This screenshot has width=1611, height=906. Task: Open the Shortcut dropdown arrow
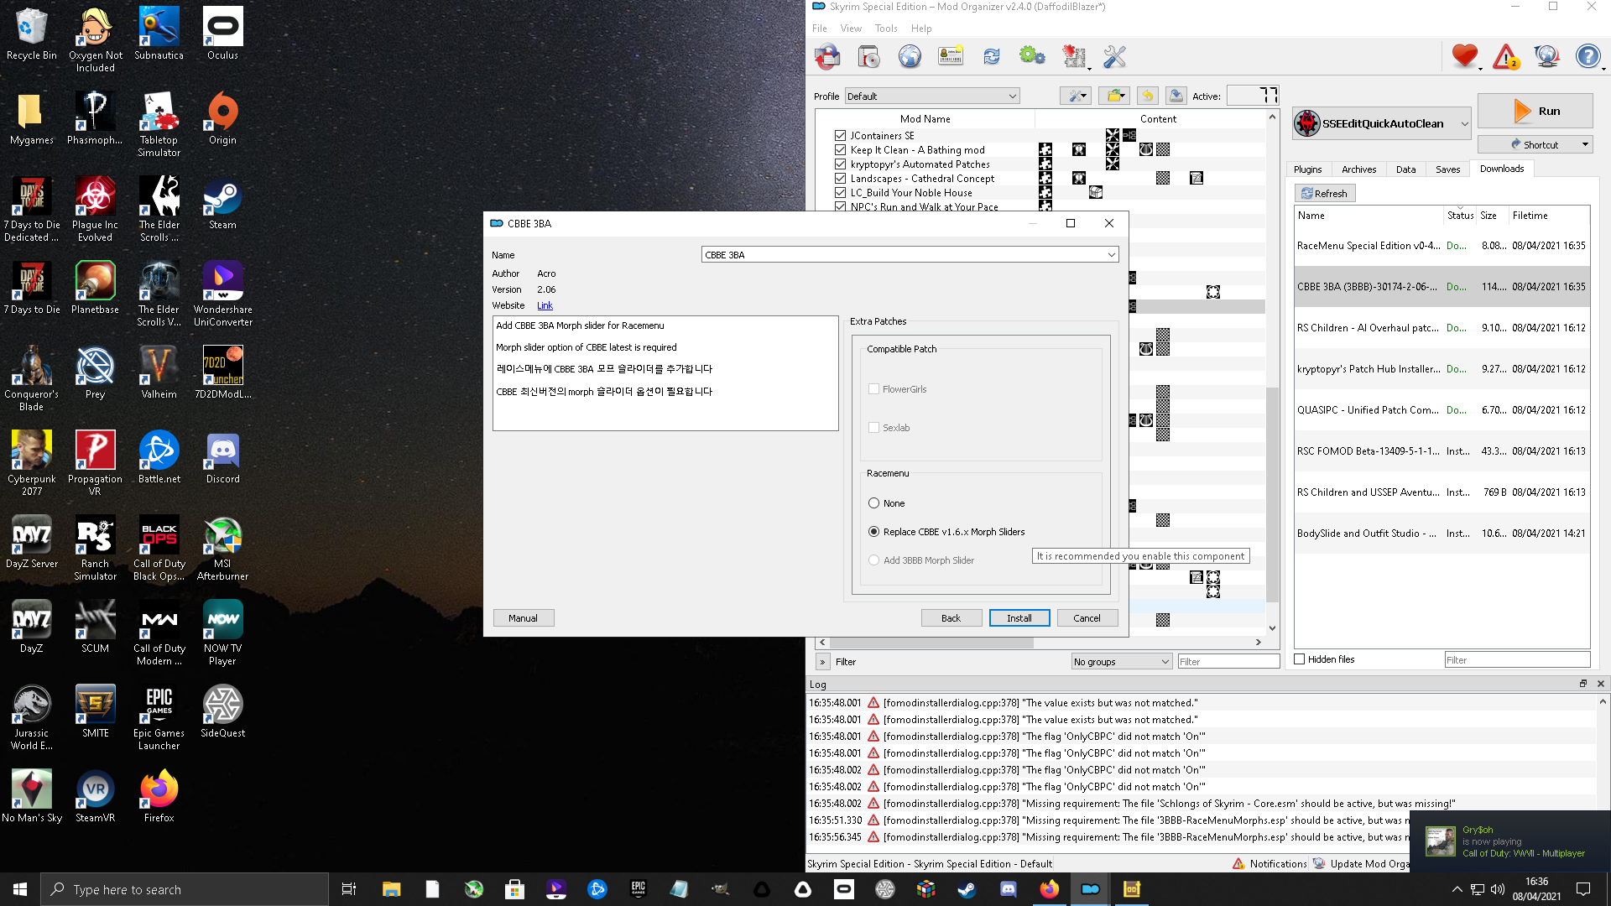pyautogui.click(x=1585, y=144)
